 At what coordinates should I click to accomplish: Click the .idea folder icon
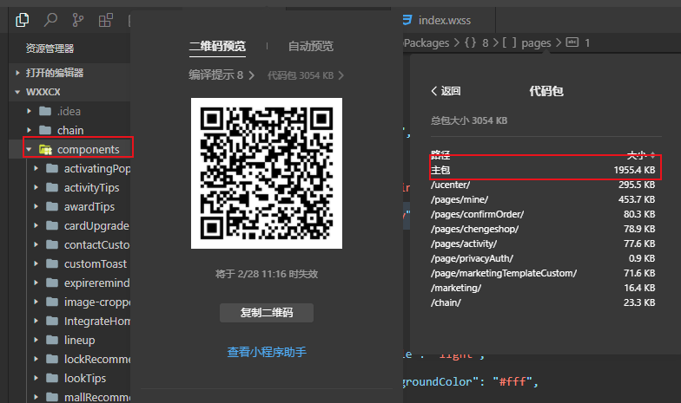(45, 111)
